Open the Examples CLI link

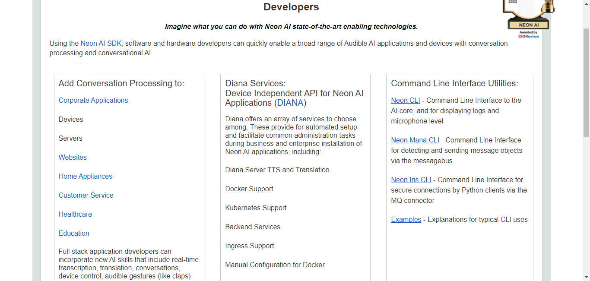pyautogui.click(x=406, y=219)
